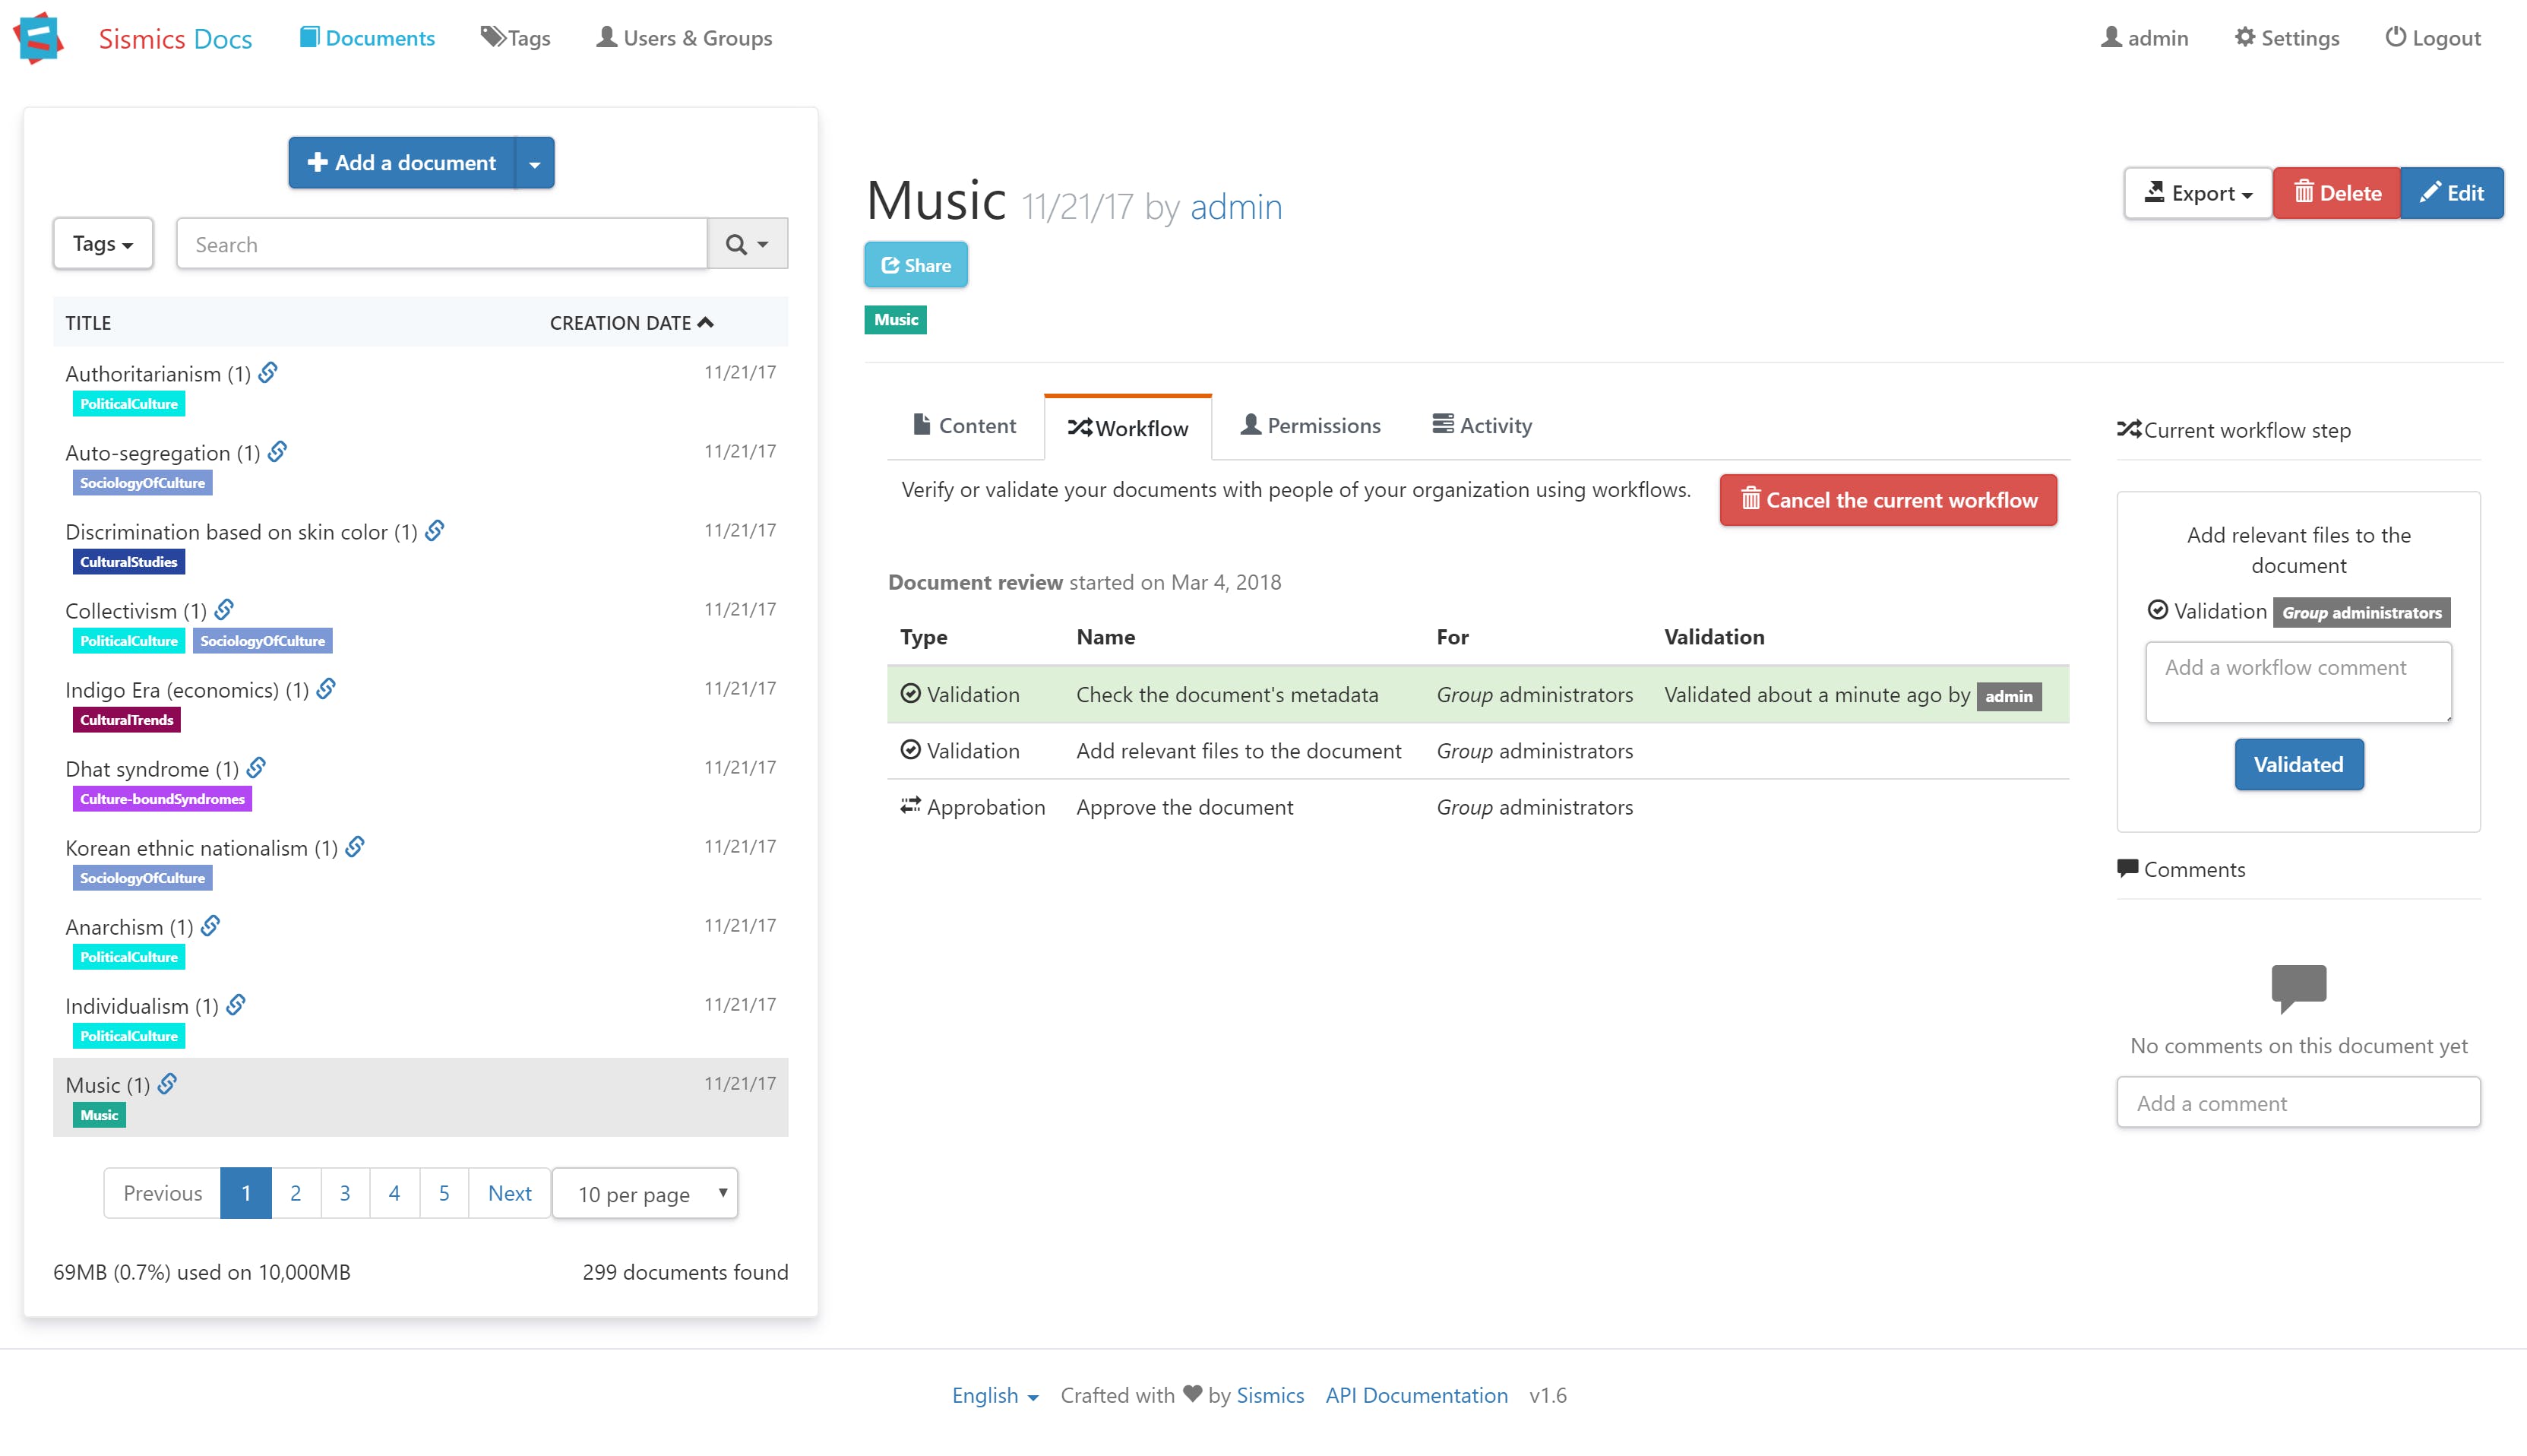2527x1456 pixels.
Task: Click the link icon beside Auto-segregation
Action: click(278, 452)
